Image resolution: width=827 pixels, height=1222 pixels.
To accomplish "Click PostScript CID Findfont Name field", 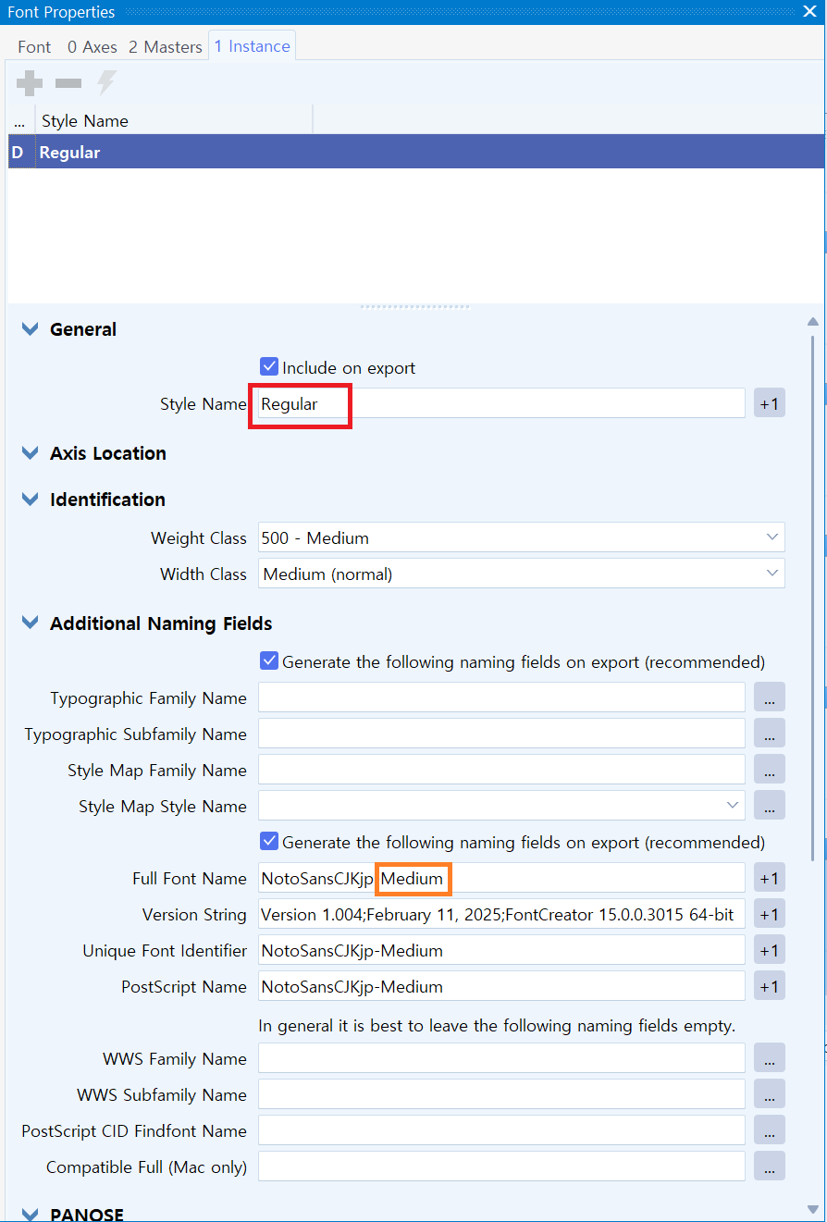I will tap(501, 1130).
